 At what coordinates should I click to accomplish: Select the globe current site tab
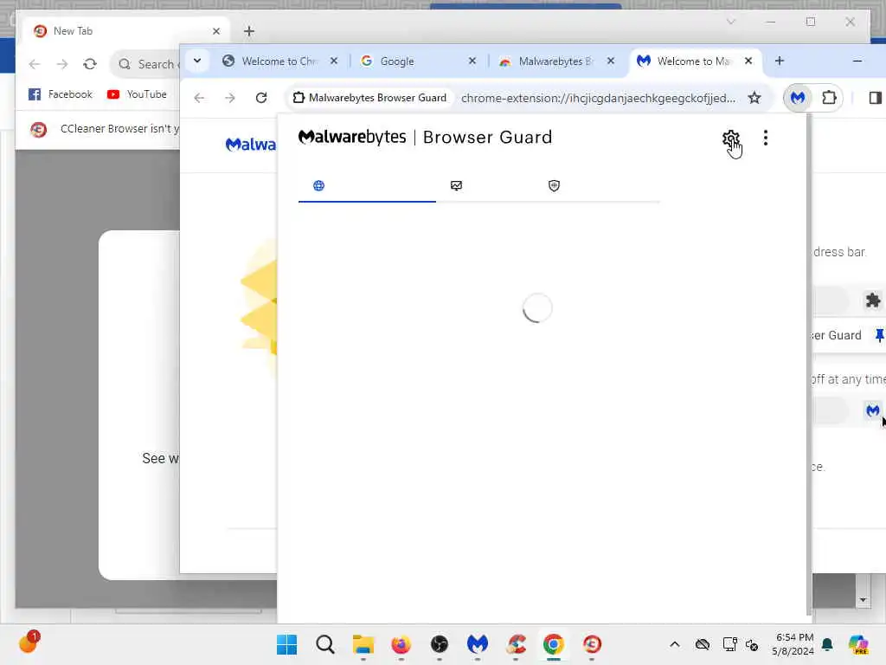[x=318, y=185]
